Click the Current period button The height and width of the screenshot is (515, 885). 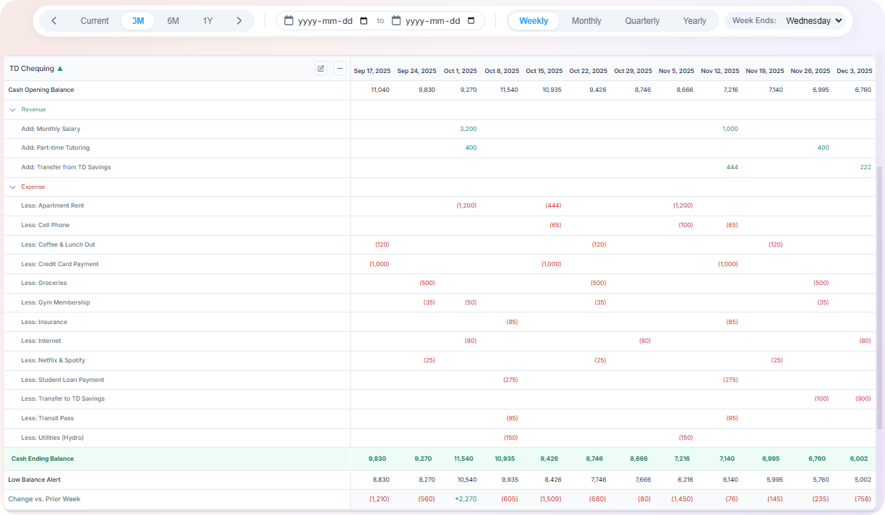(95, 21)
